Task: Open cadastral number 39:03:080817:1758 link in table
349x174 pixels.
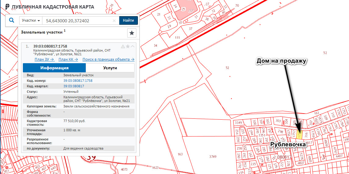Action: click(78, 81)
